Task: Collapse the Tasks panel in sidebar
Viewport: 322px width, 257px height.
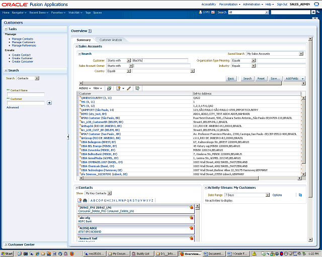Action: 6,29
